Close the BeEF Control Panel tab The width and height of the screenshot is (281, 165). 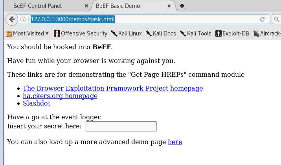86,6
